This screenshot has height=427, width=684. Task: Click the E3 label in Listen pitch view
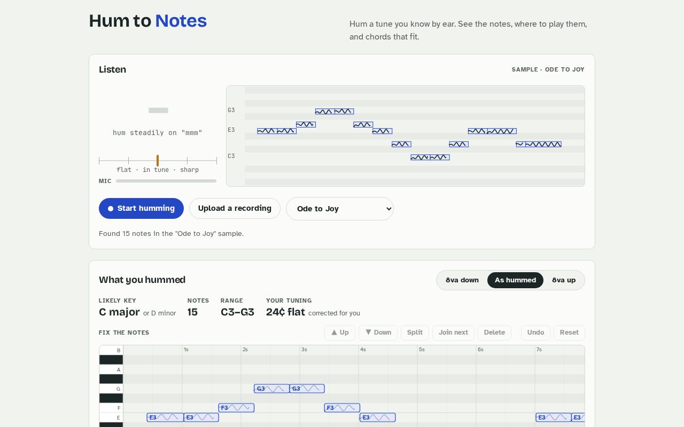231,130
